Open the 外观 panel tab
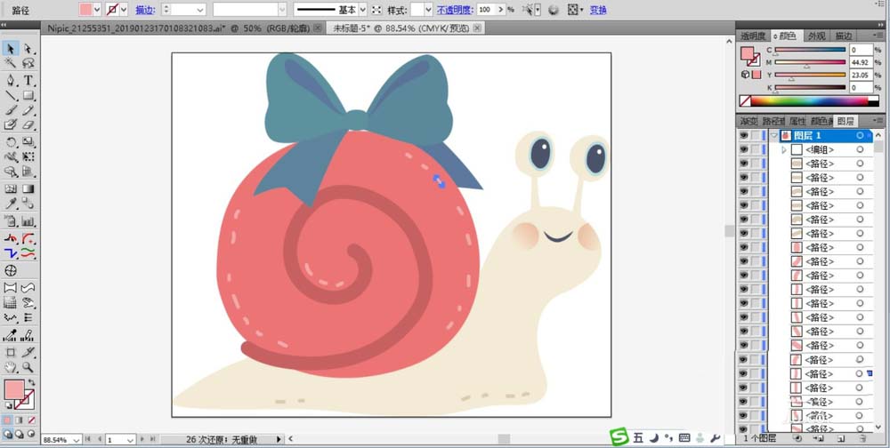Screen dimensions: 890x448 (x=816, y=36)
